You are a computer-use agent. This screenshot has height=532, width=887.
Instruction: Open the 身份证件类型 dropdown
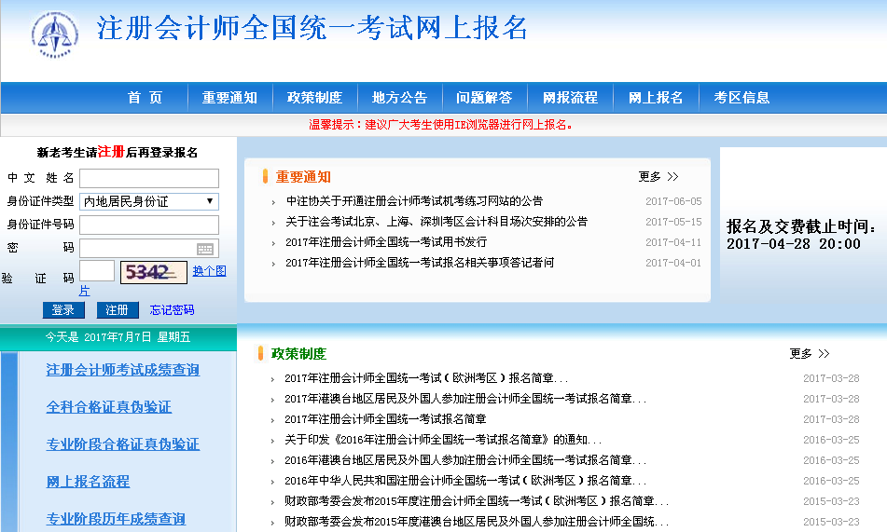(x=149, y=201)
